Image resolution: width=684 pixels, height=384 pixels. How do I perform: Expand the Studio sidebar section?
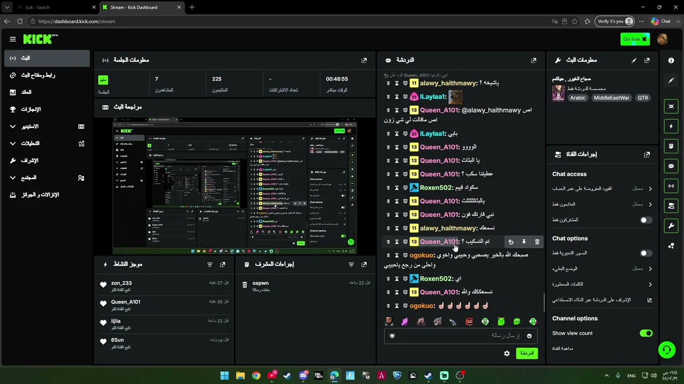pyautogui.click(x=46, y=126)
